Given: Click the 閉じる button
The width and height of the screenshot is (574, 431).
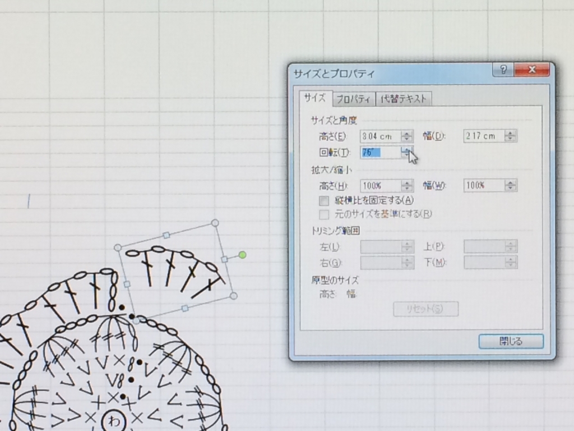Looking at the screenshot, I should point(511,341).
